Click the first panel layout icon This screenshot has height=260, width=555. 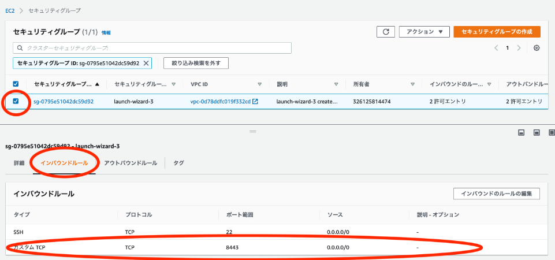pyautogui.click(x=521, y=133)
